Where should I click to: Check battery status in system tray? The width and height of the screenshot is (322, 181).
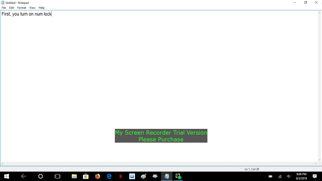point(270,176)
